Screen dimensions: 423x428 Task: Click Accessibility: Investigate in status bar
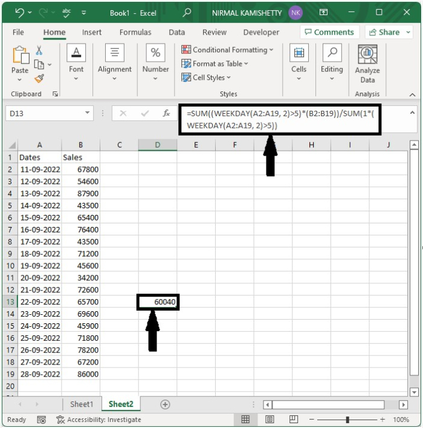coord(98,420)
